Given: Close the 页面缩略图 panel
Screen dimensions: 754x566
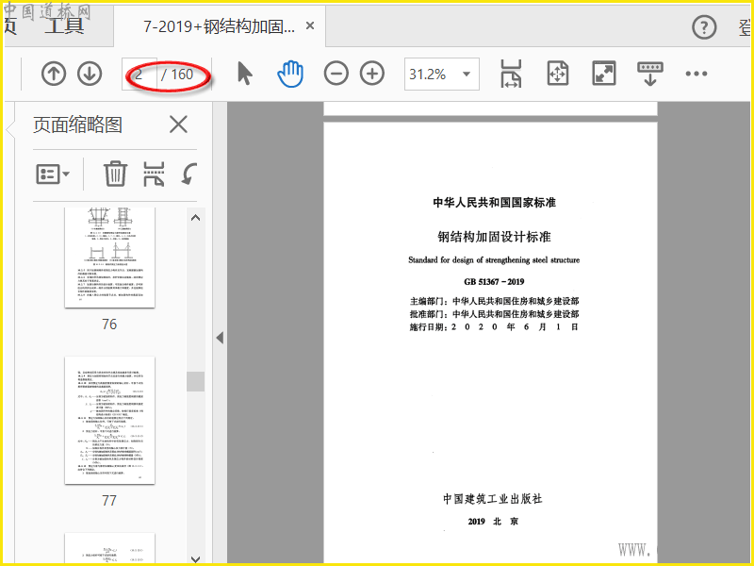Looking at the screenshot, I should (178, 125).
